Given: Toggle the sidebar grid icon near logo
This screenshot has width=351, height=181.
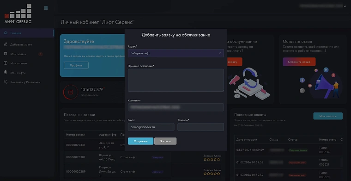Looking at the screenshot, I should coord(46,8).
